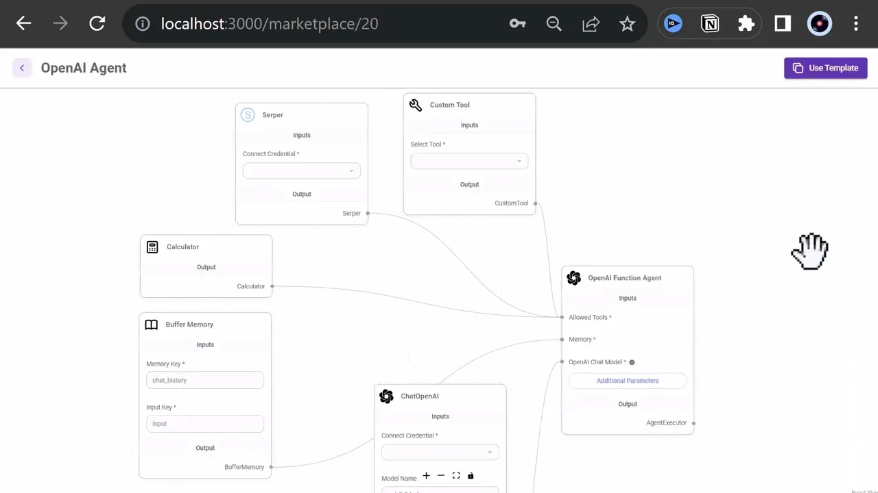Toggle the browser side panel icon
The height and width of the screenshot is (493, 878).
(783, 24)
